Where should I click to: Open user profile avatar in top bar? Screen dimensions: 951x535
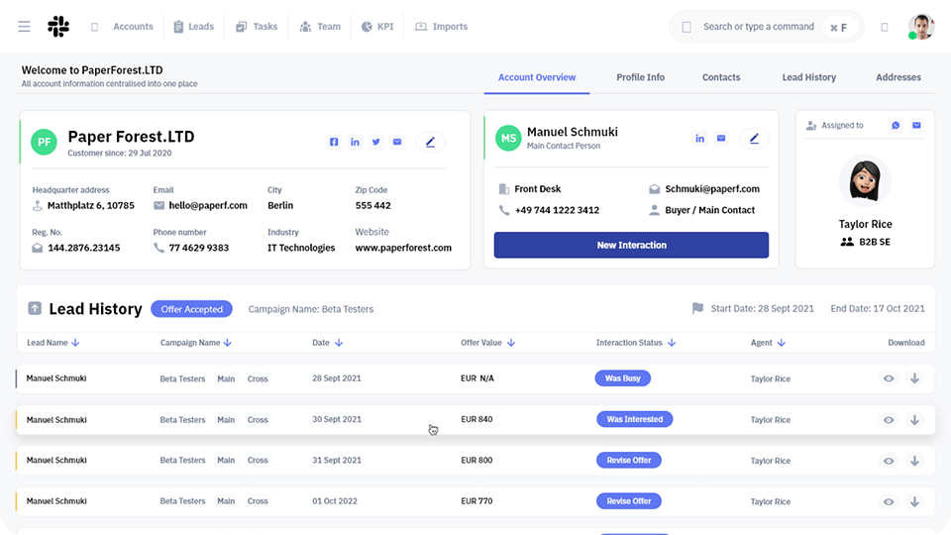pos(920,27)
